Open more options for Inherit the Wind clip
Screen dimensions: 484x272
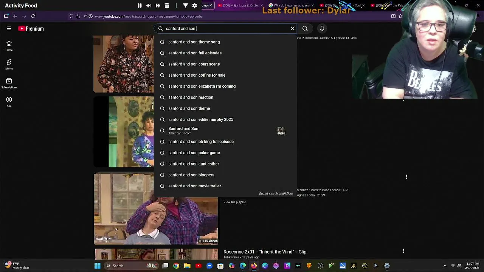tap(403, 251)
